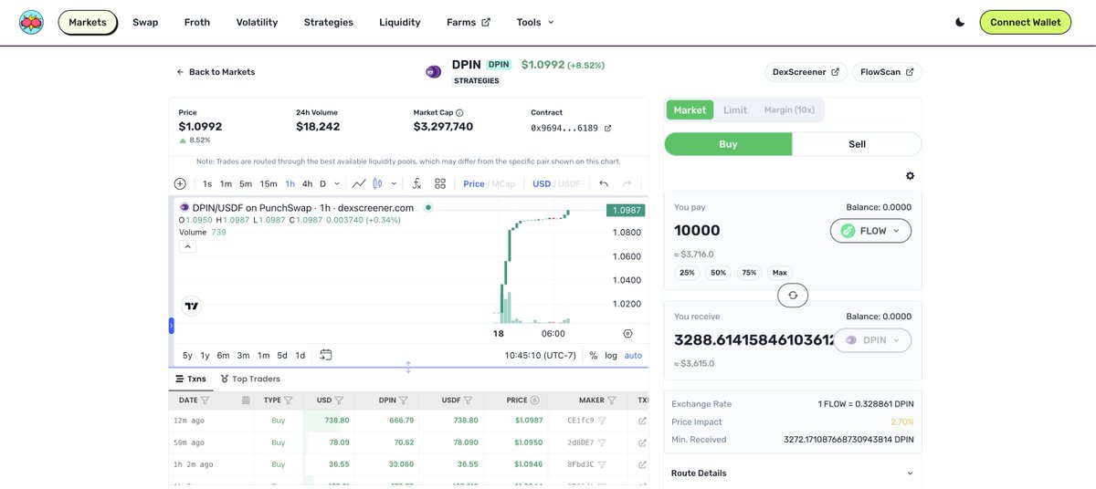Toggle percent scale on chart
1096x489 pixels.
pyautogui.click(x=594, y=355)
